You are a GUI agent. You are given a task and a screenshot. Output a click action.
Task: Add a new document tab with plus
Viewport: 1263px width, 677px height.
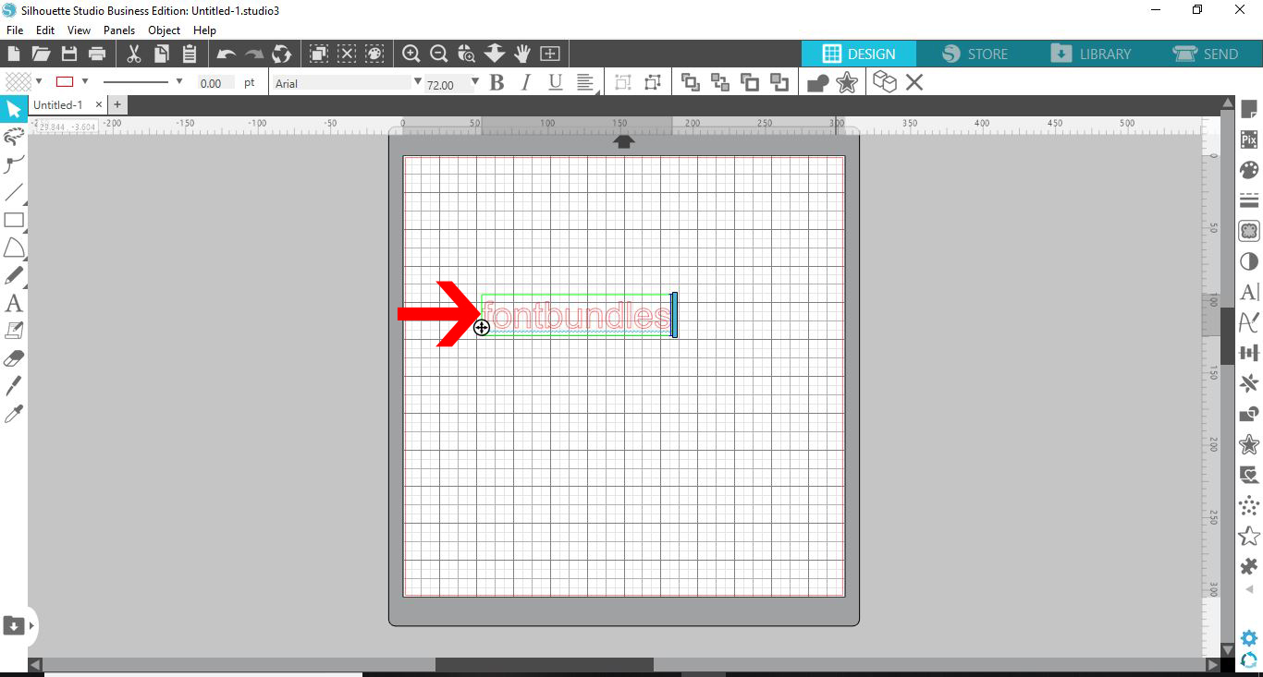point(117,105)
